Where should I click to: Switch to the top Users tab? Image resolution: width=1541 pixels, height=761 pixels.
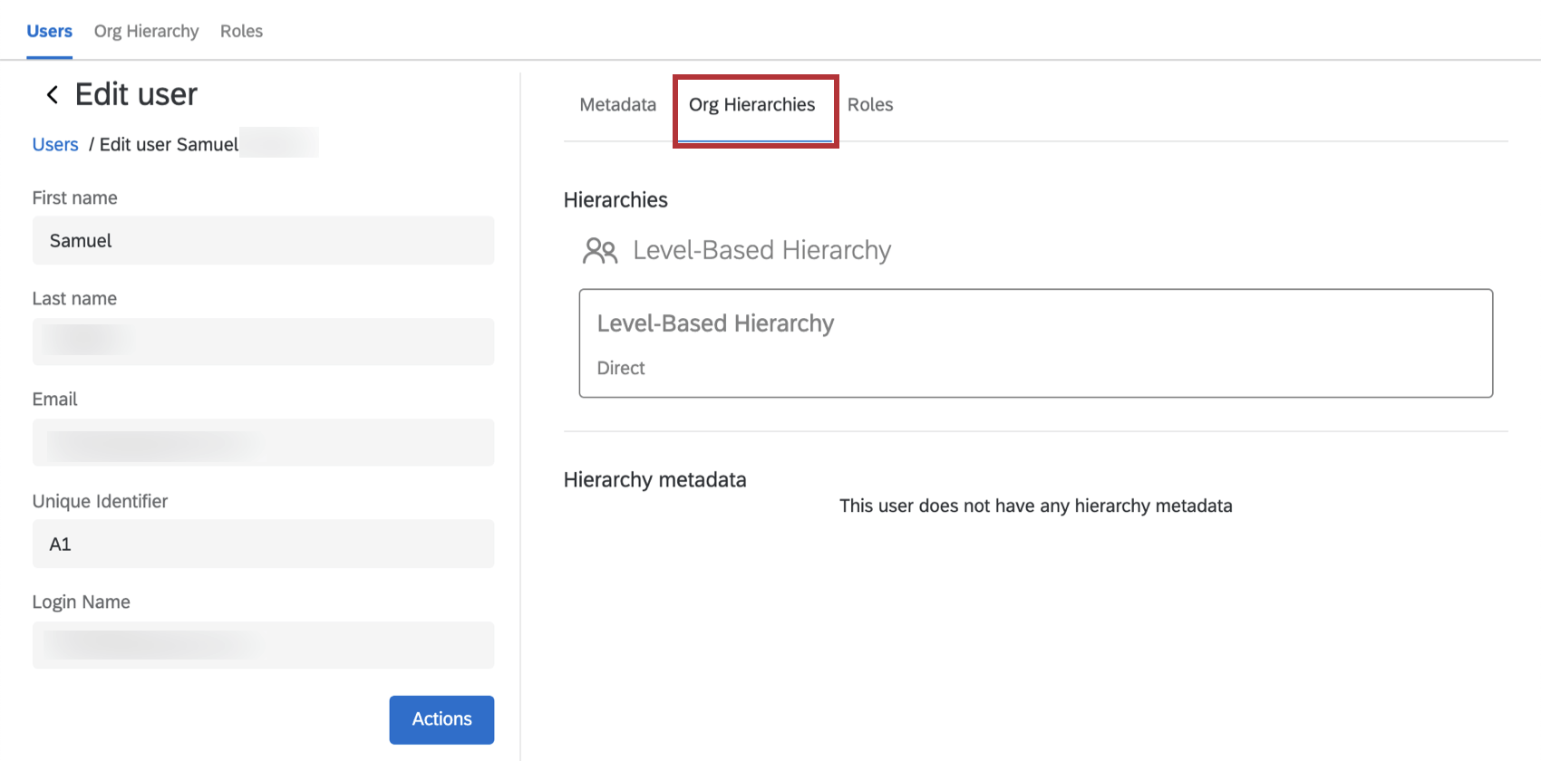(x=49, y=31)
